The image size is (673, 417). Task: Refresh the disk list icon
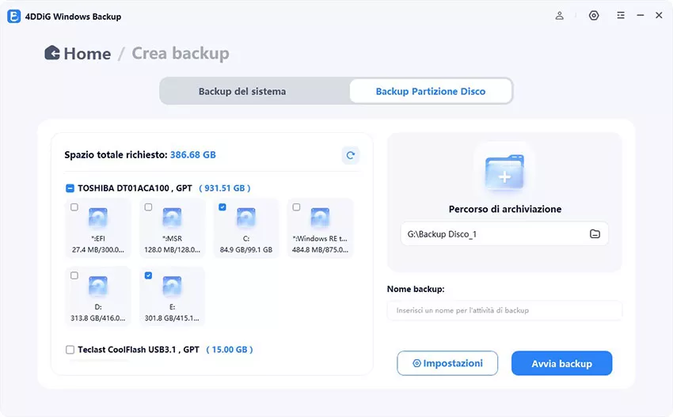351,155
